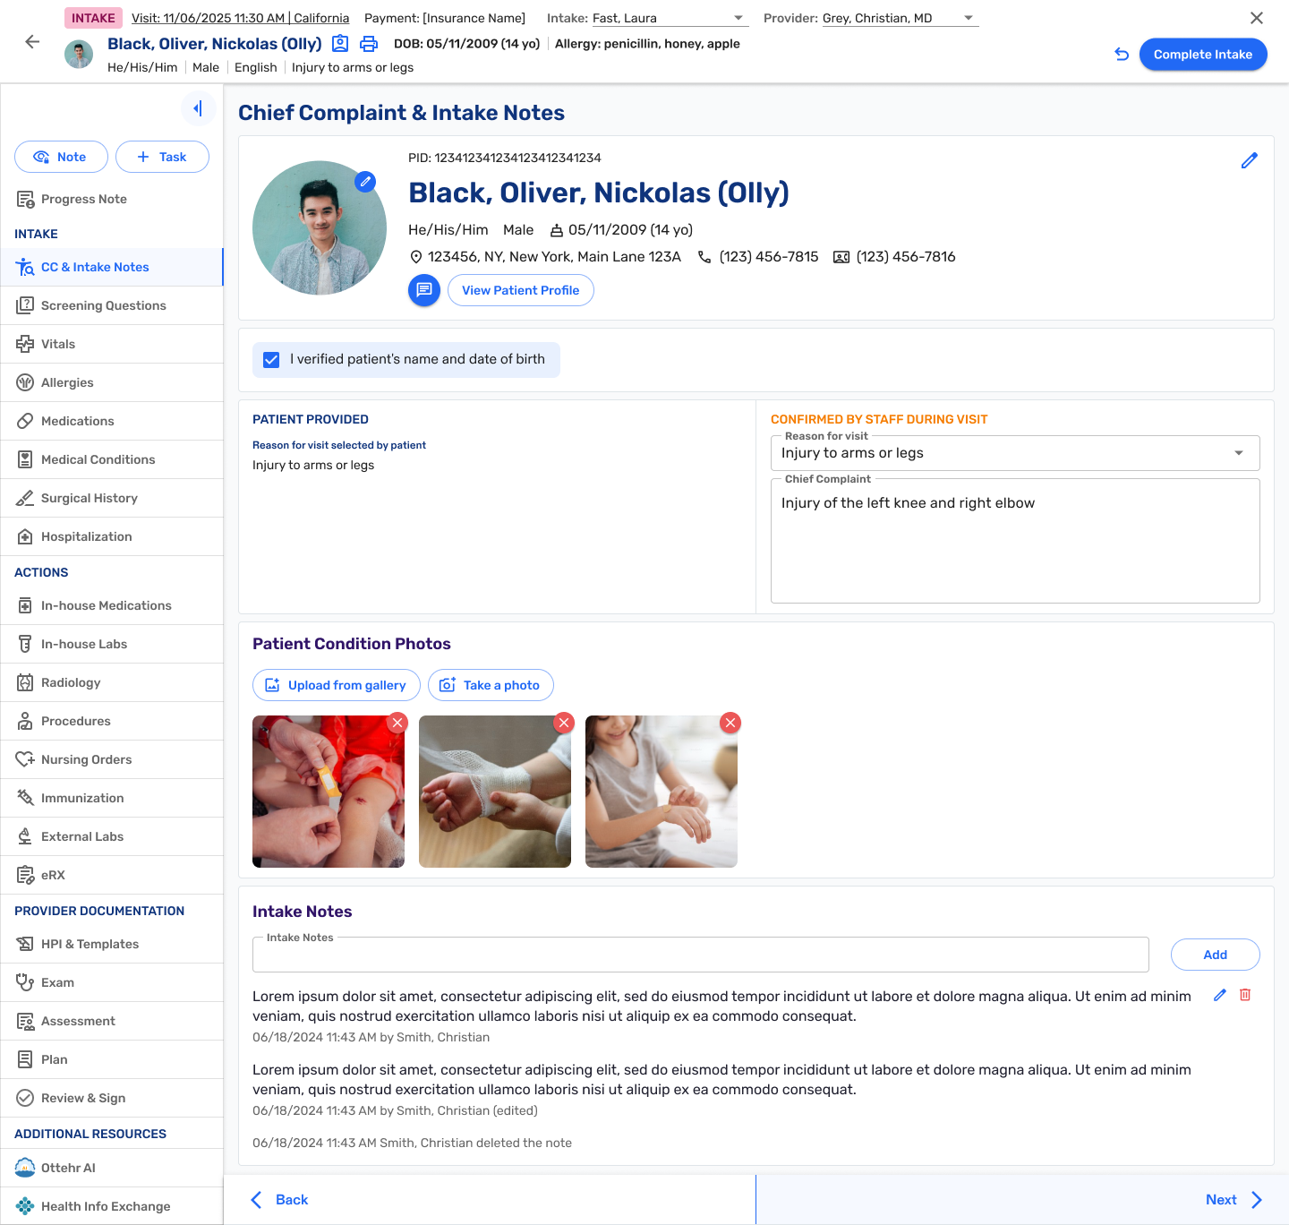Uncheck verified patient's name and birth date

[271, 360]
